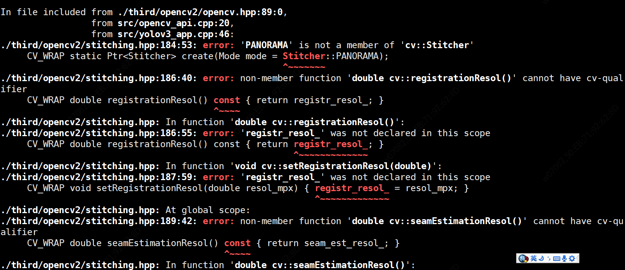Click the red 'const' after seamEstimationResol()
The image size is (625, 270).
pos(237,243)
